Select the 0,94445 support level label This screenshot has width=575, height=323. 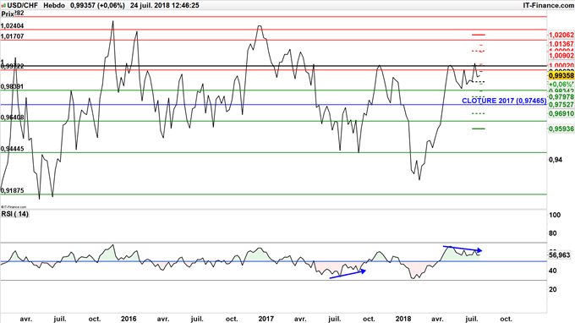[x=13, y=149]
